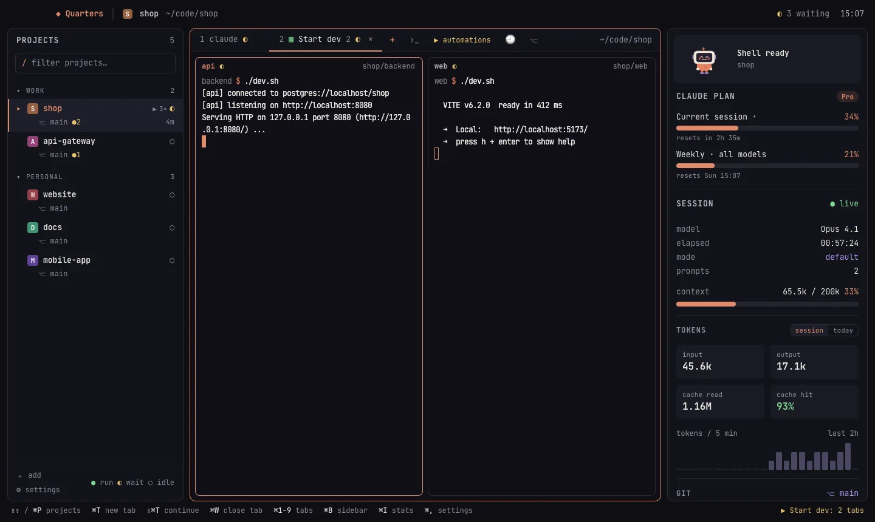Click the Quarters diamond logo icon
Viewport: 875px width, 522px height.
pyautogui.click(x=58, y=14)
